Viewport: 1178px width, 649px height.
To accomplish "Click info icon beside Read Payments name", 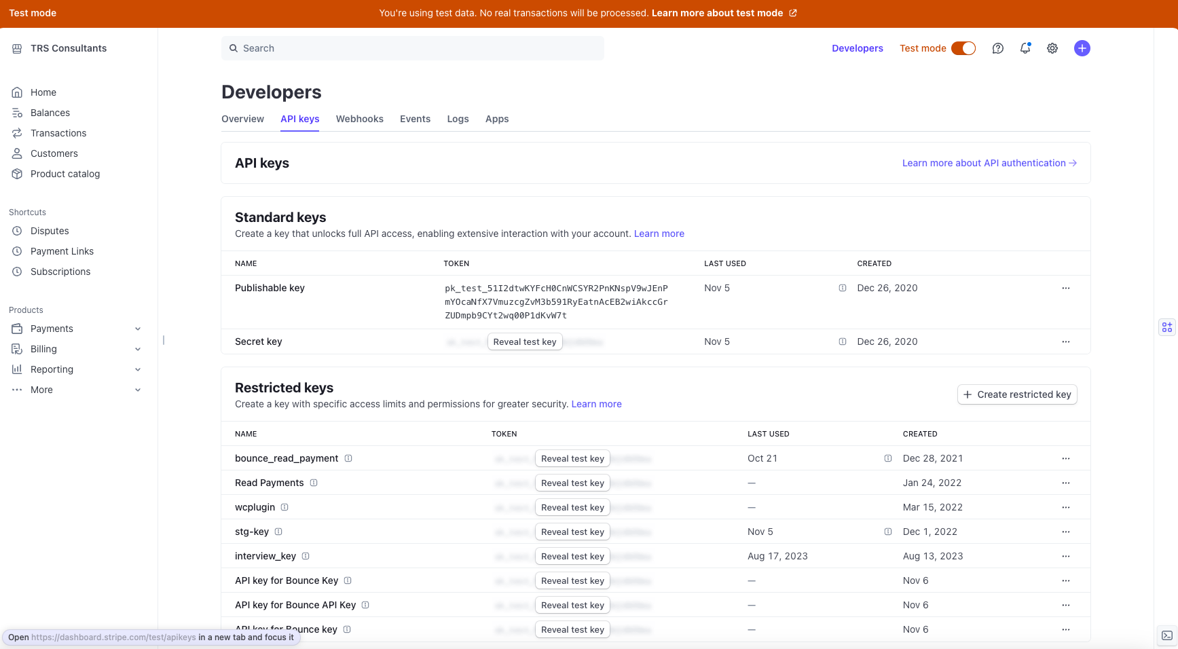I will tap(314, 483).
